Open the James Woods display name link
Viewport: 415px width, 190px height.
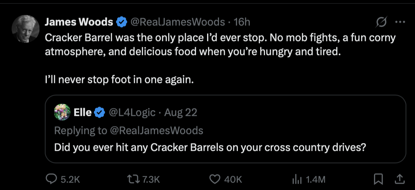(78, 22)
